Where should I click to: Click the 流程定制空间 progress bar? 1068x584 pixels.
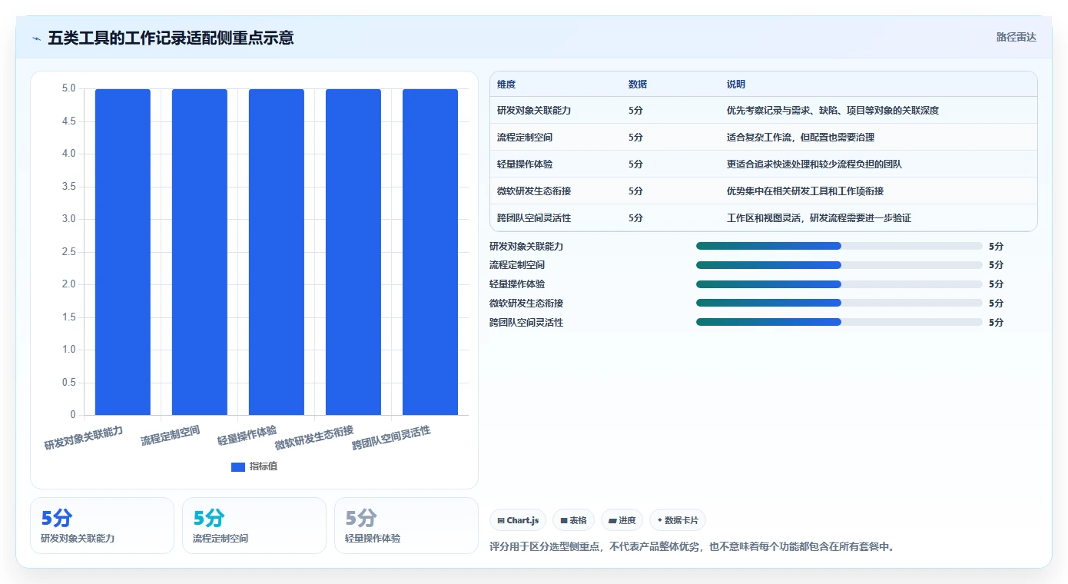pos(839,265)
